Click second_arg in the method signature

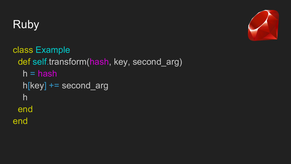pyautogui.click(x=156, y=62)
